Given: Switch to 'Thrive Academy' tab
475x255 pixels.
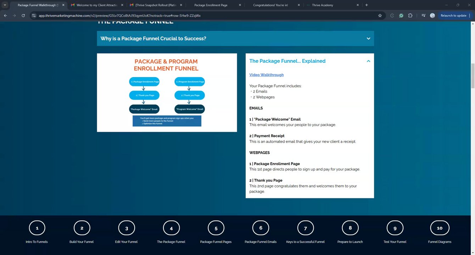Looking at the screenshot, I should (323, 5).
